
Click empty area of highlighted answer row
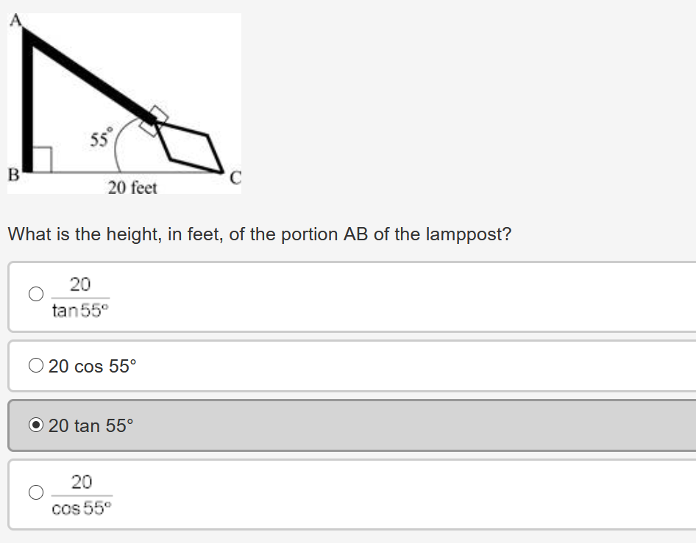(441, 425)
